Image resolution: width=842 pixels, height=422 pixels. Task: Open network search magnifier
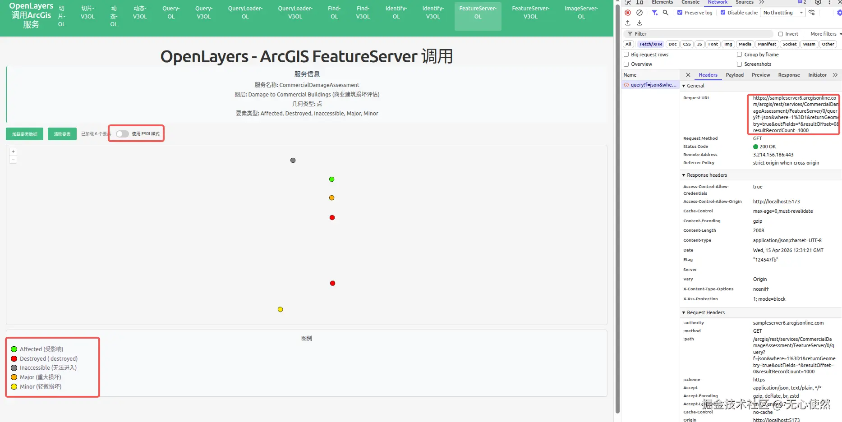pos(666,13)
